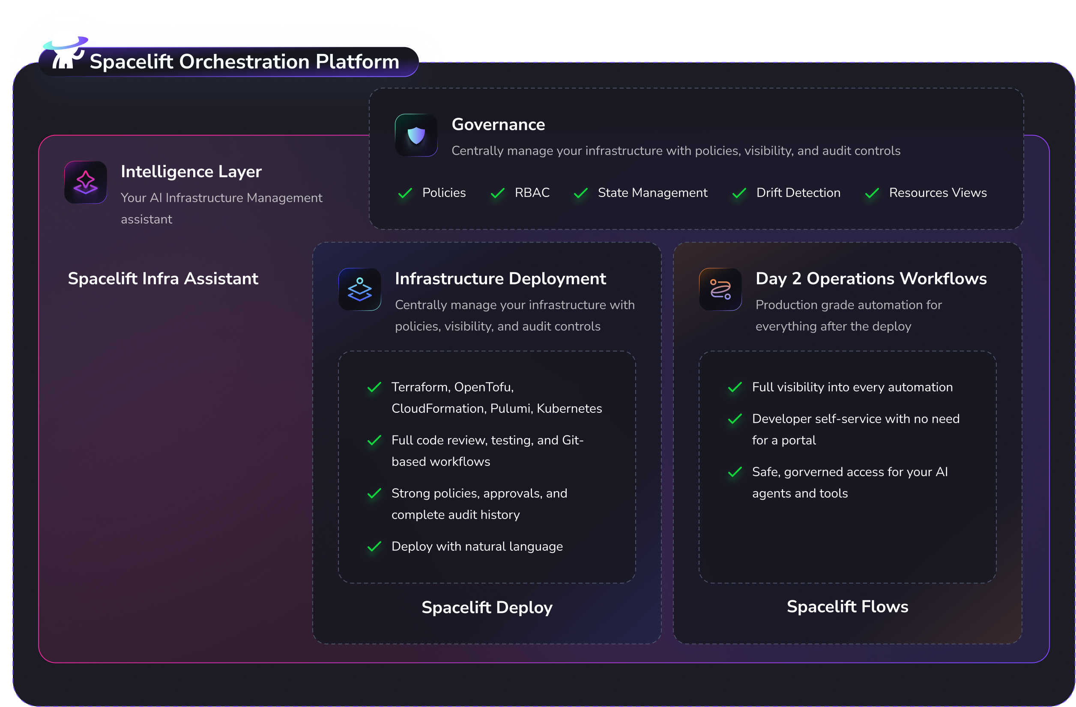The image size is (1076, 707).
Task: Click the Infrastructure Deployment heading
Action: pyautogui.click(x=500, y=278)
